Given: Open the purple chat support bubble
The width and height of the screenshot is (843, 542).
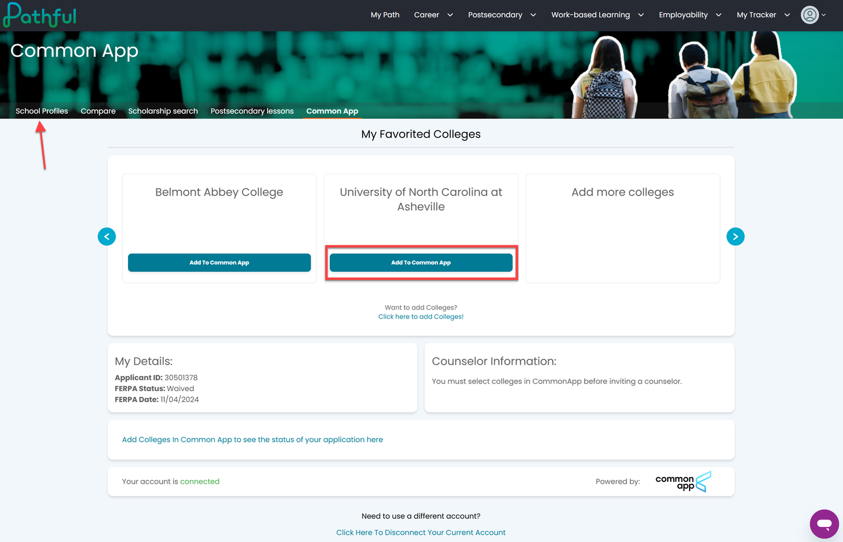Looking at the screenshot, I should click(824, 524).
